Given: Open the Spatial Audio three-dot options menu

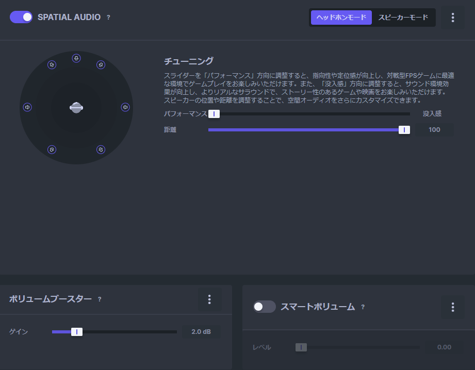Looking at the screenshot, I should click(453, 18).
